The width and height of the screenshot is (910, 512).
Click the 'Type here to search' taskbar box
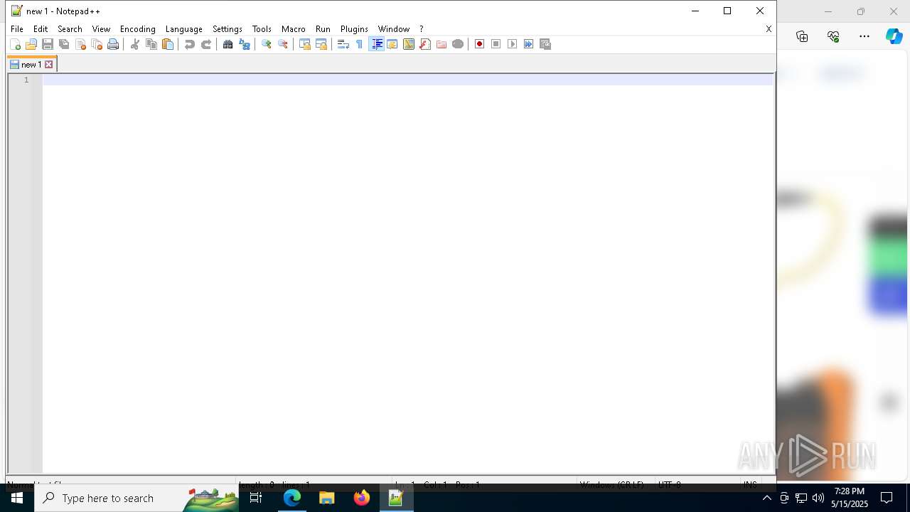coord(136,498)
